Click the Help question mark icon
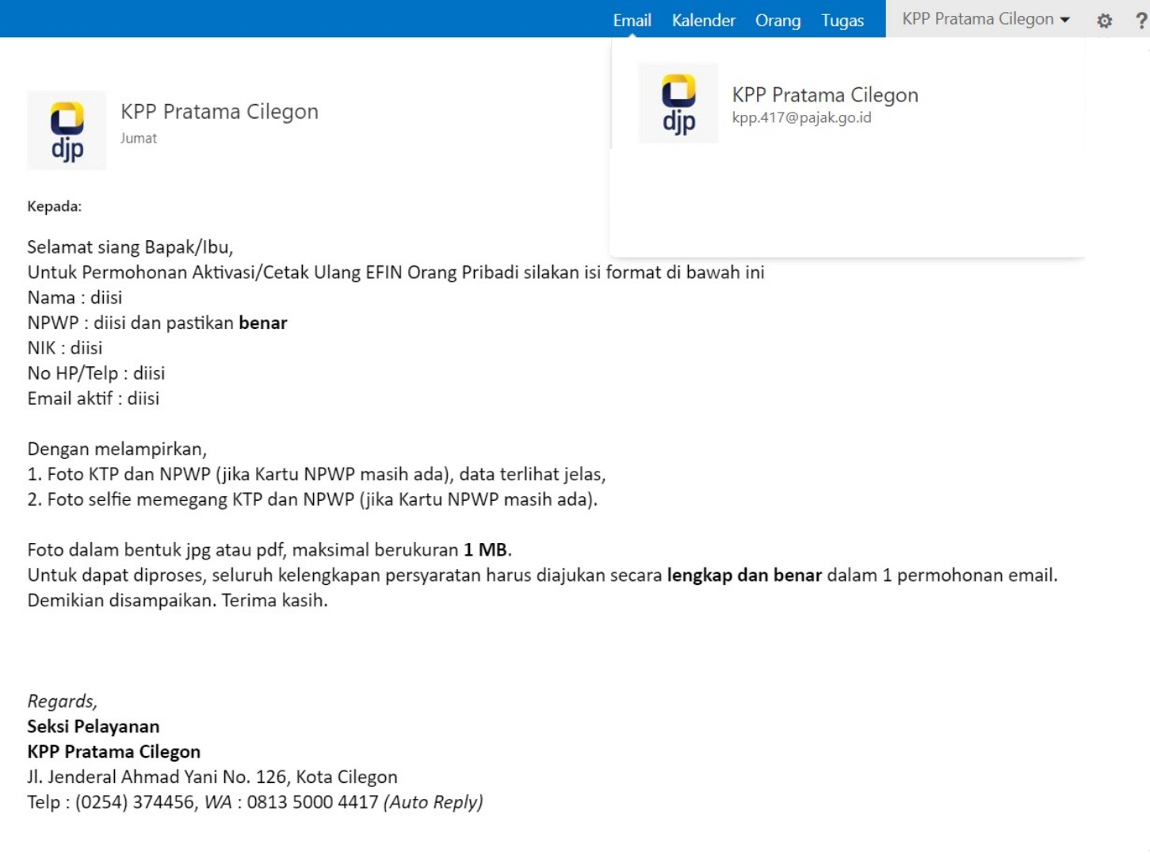 click(1140, 21)
